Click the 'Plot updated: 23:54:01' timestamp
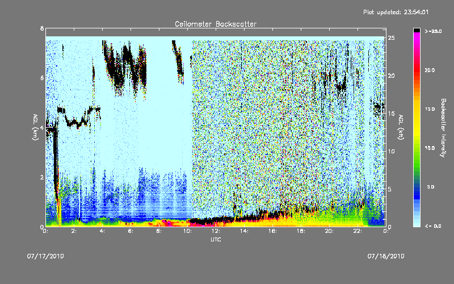Image resolution: width=454 pixels, height=284 pixels. click(x=396, y=12)
